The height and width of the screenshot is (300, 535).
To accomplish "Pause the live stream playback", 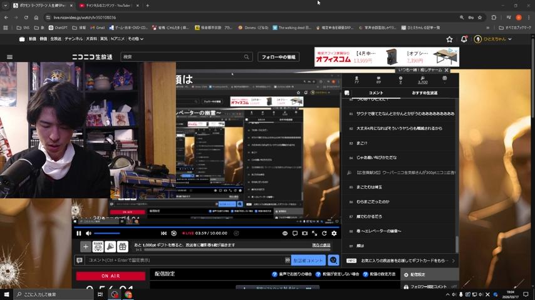I will [79, 233].
